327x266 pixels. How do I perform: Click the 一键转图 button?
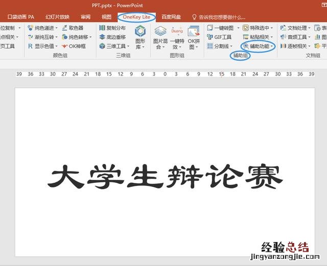point(221,28)
